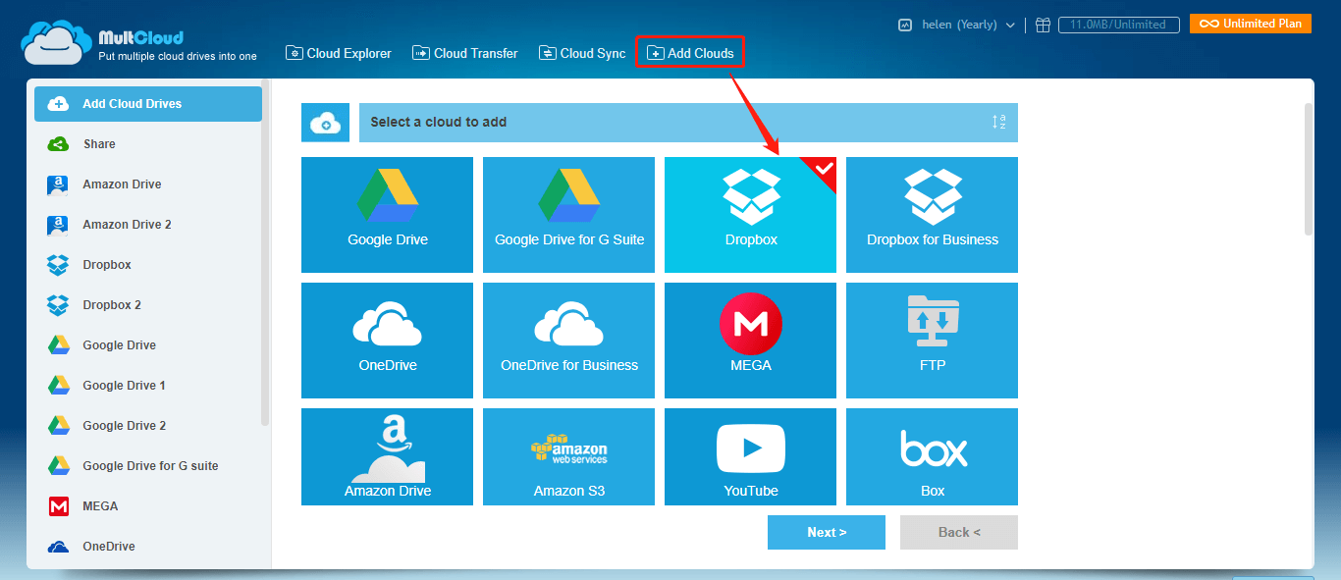
Task: Pick the YouTube cloud tile
Action: pos(750,456)
